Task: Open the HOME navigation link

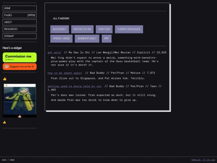Action: tap(20, 8)
